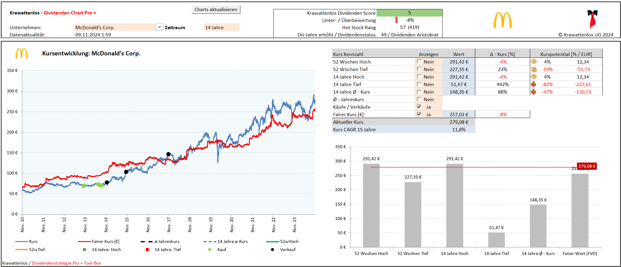Image resolution: width=621 pixels, height=267 pixels.
Task: Select the McDonald's Corp. company field
Action: pos(115,27)
